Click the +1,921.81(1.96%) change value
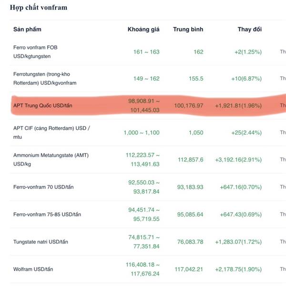 click(238, 105)
